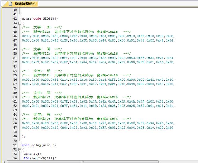Click line number 48 in the gutter
Screen dimensions: 198x163
coord(15,45)
